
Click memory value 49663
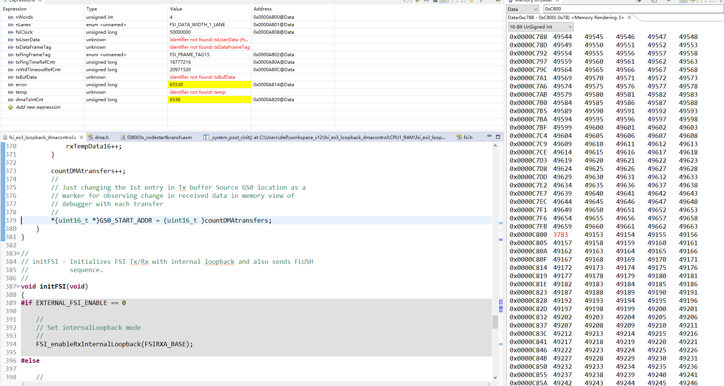click(688, 226)
